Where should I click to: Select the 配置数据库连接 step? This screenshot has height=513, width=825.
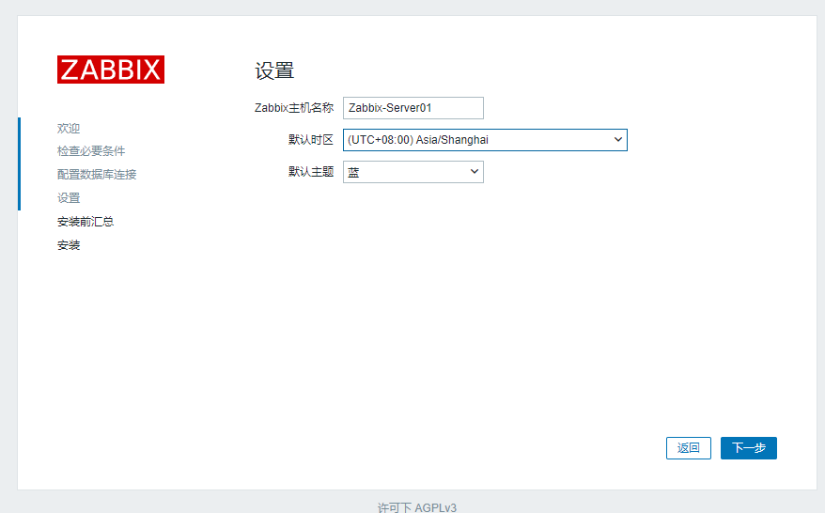click(x=97, y=175)
